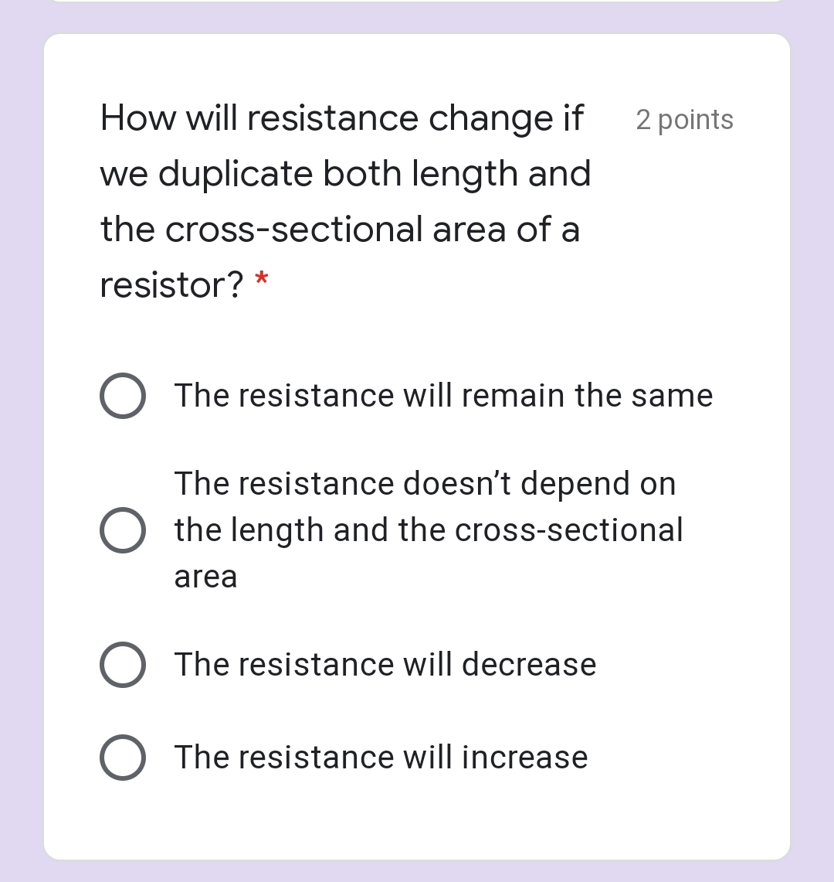Click the '2 points' label
834x882 pixels.
tap(684, 119)
